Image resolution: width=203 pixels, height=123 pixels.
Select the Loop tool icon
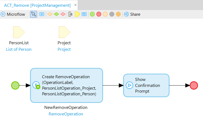coord(84,14)
